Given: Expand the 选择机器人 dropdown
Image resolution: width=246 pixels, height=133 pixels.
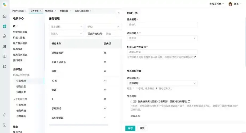Looking at the screenshot, I should (162, 38).
